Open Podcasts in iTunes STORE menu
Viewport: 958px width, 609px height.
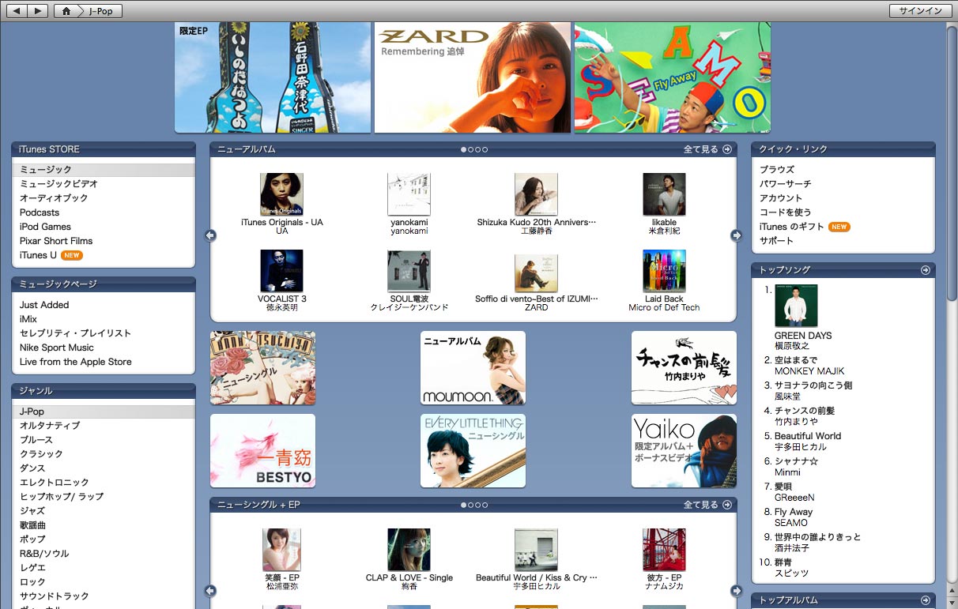[40, 212]
